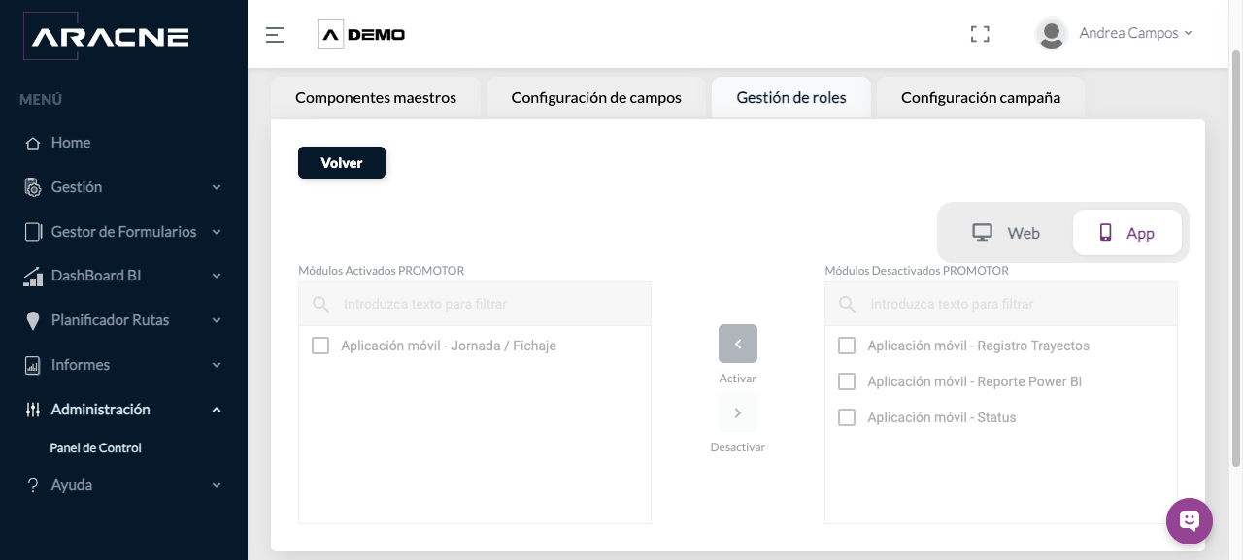Open the Componentes maestros tab
Screen dimensions: 1243x560
pyautogui.click(x=376, y=97)
